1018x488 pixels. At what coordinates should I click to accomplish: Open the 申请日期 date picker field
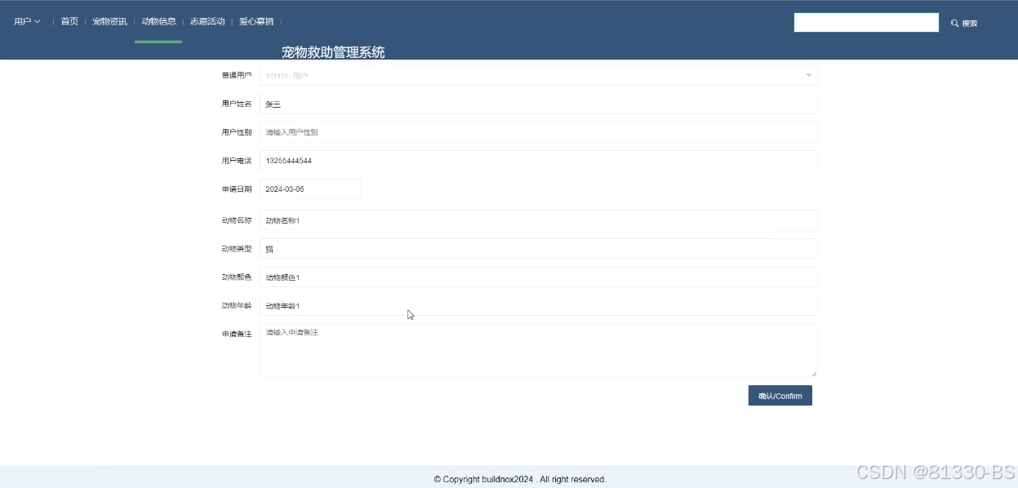click(x=310, y=189)
